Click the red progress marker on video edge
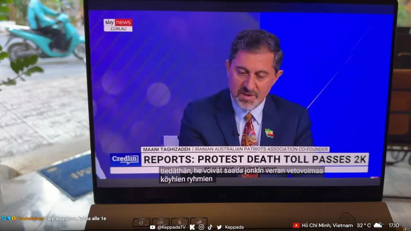Image resolution: width=411 pixels, height=231 pixels. pyautogui.click(x=374, y=177)
